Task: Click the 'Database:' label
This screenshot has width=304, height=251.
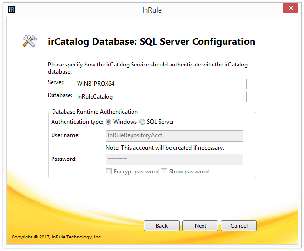Action: click(60, 95)
